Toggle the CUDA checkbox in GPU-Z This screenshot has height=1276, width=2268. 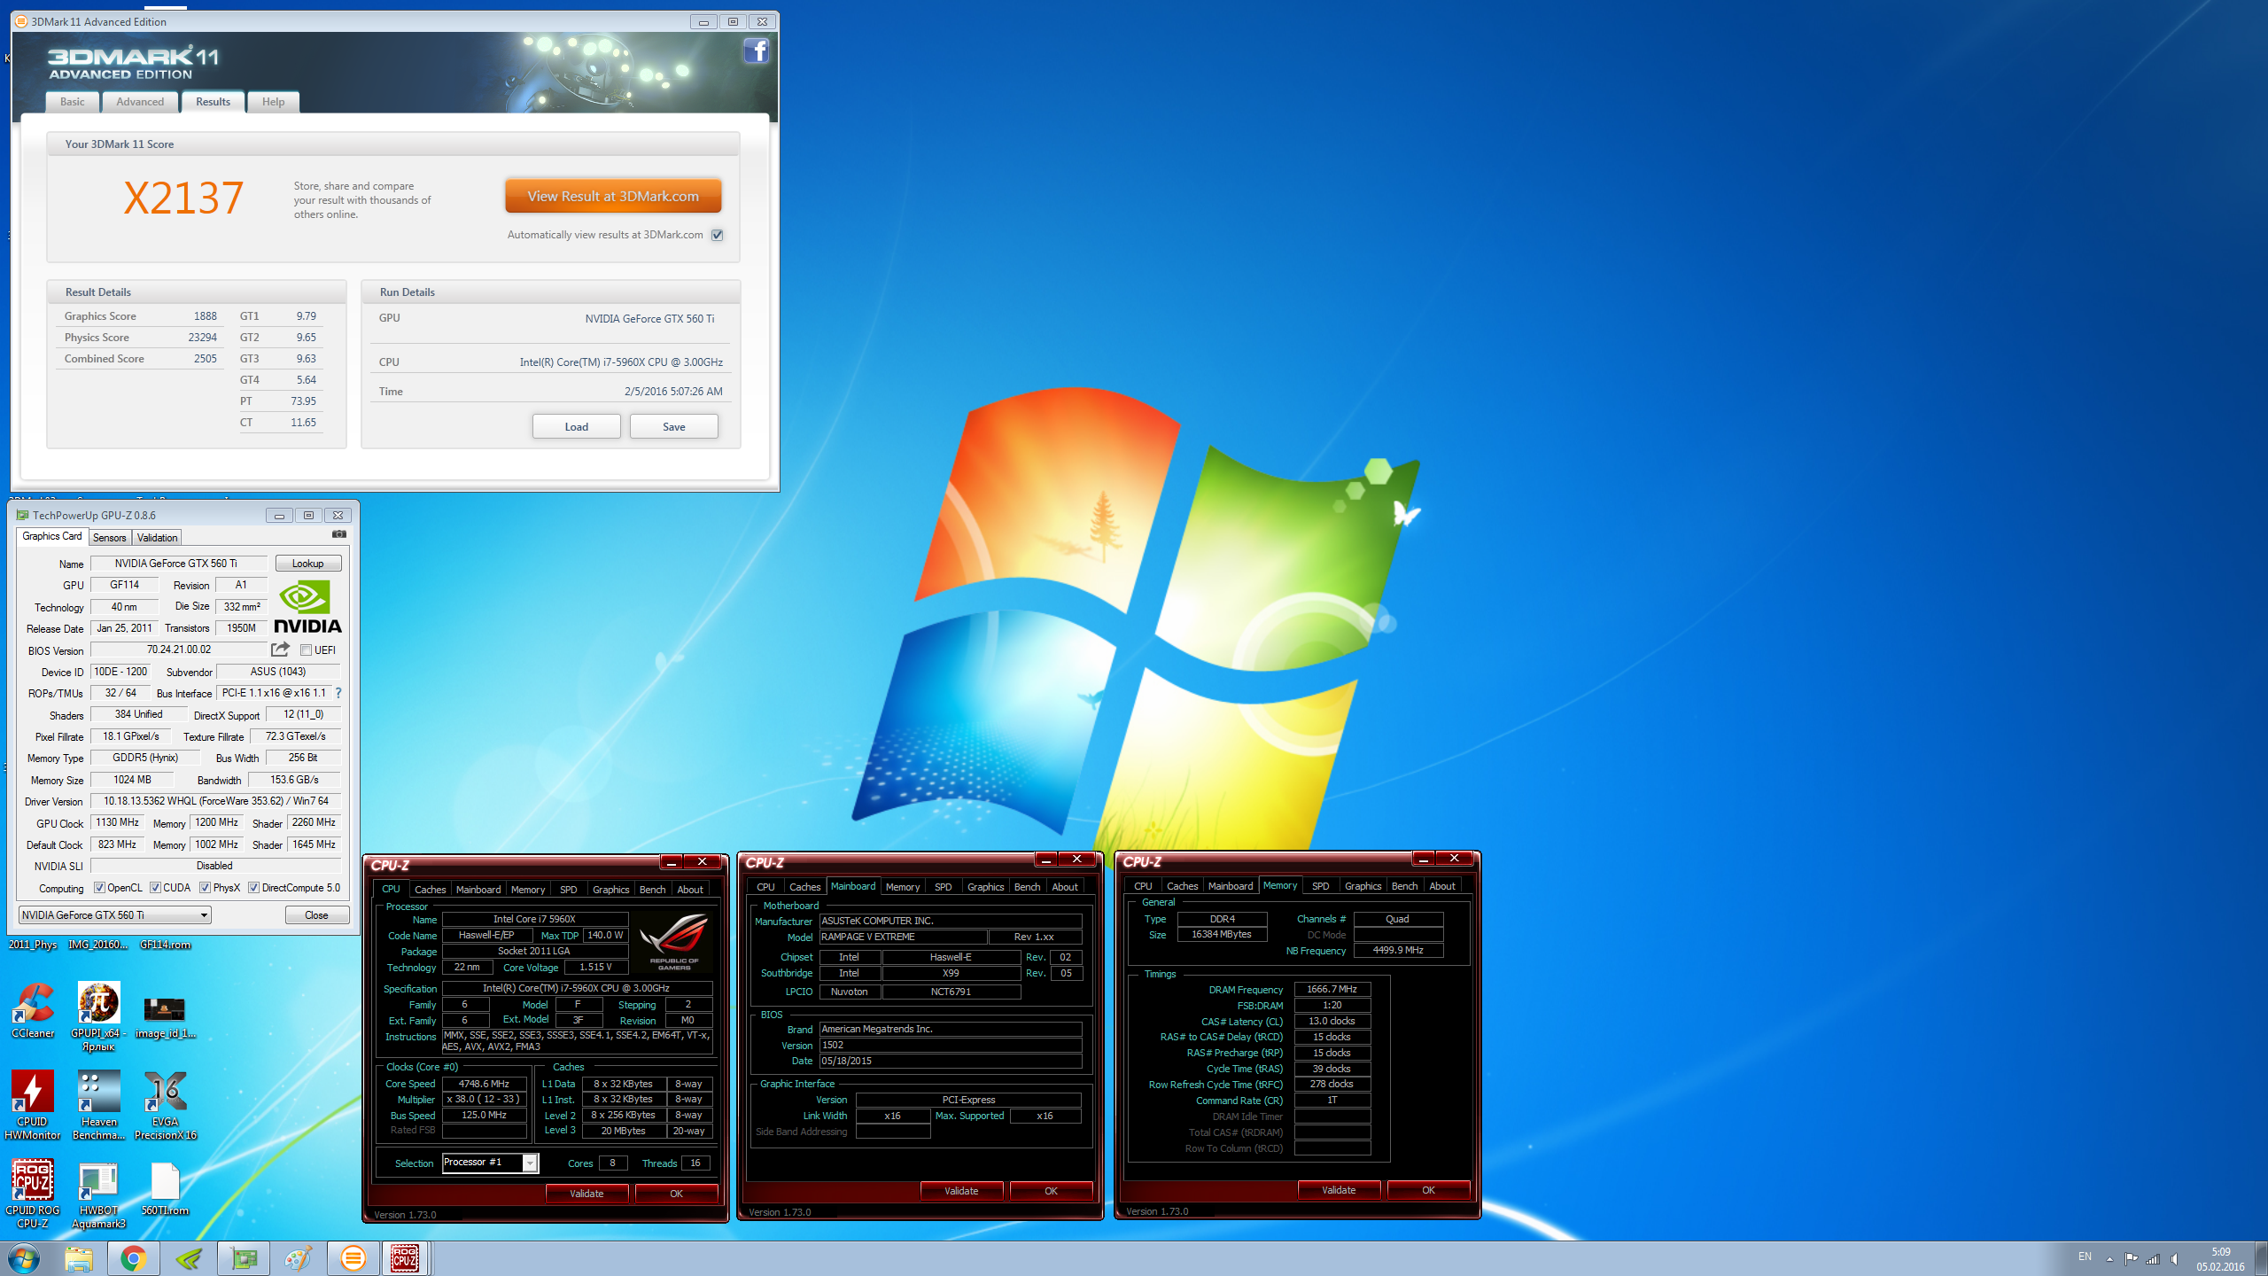155,888
